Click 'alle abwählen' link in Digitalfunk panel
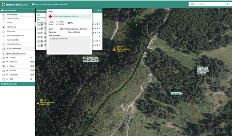The image size is (232, 136). pos(41,21)
